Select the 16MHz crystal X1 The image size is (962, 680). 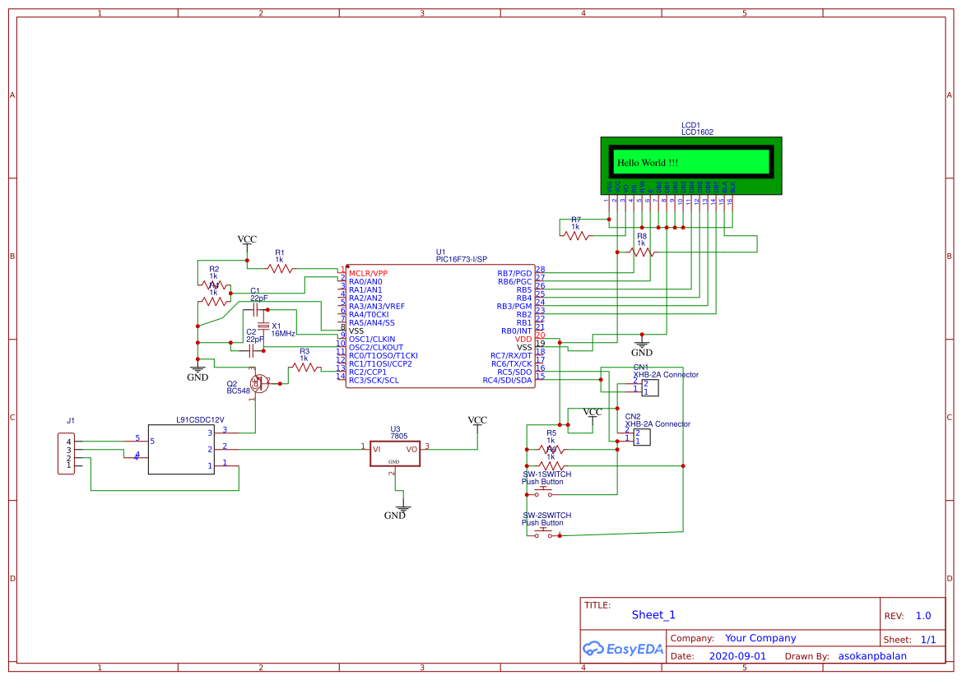[263, 327]
